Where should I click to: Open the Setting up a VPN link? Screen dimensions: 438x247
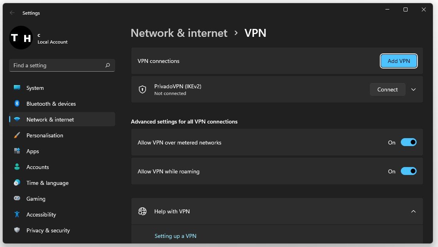175,236
